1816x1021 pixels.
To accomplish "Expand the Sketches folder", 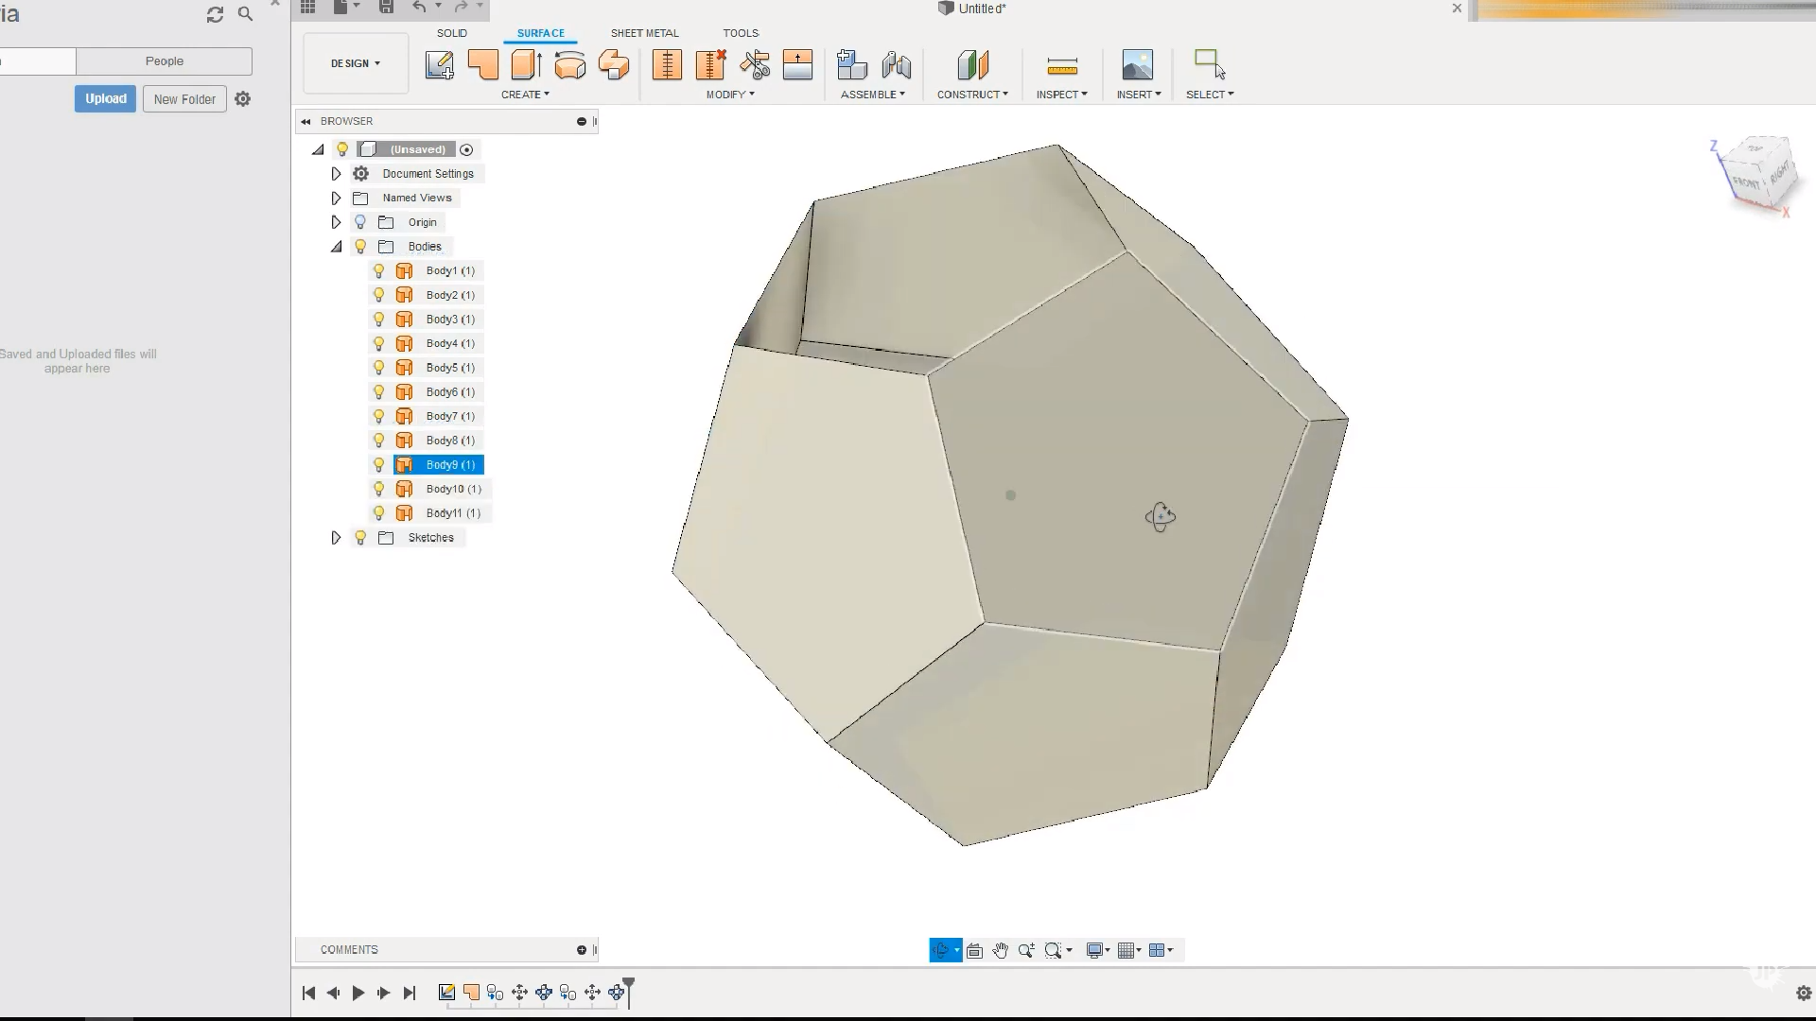I will 336,537.
